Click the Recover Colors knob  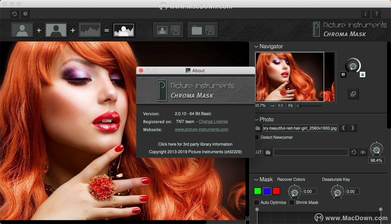point(295,192)
